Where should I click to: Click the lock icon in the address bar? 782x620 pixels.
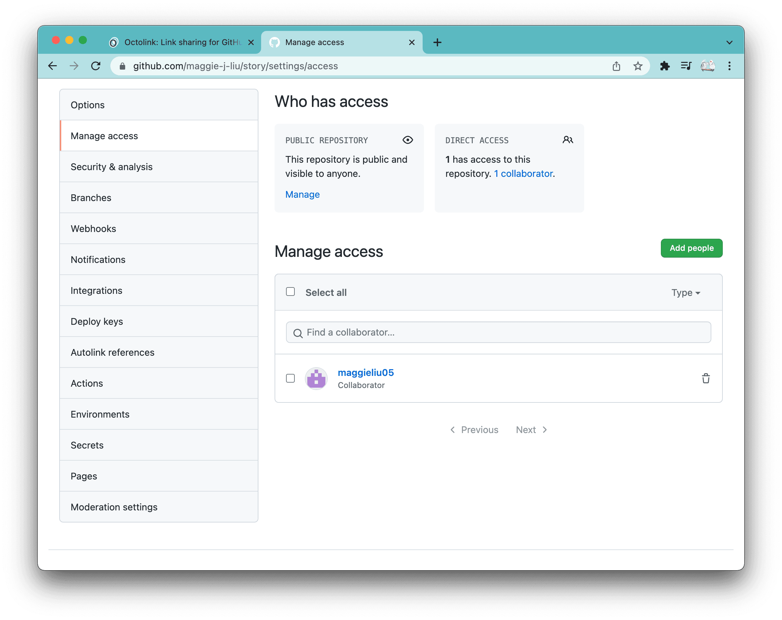122,66
